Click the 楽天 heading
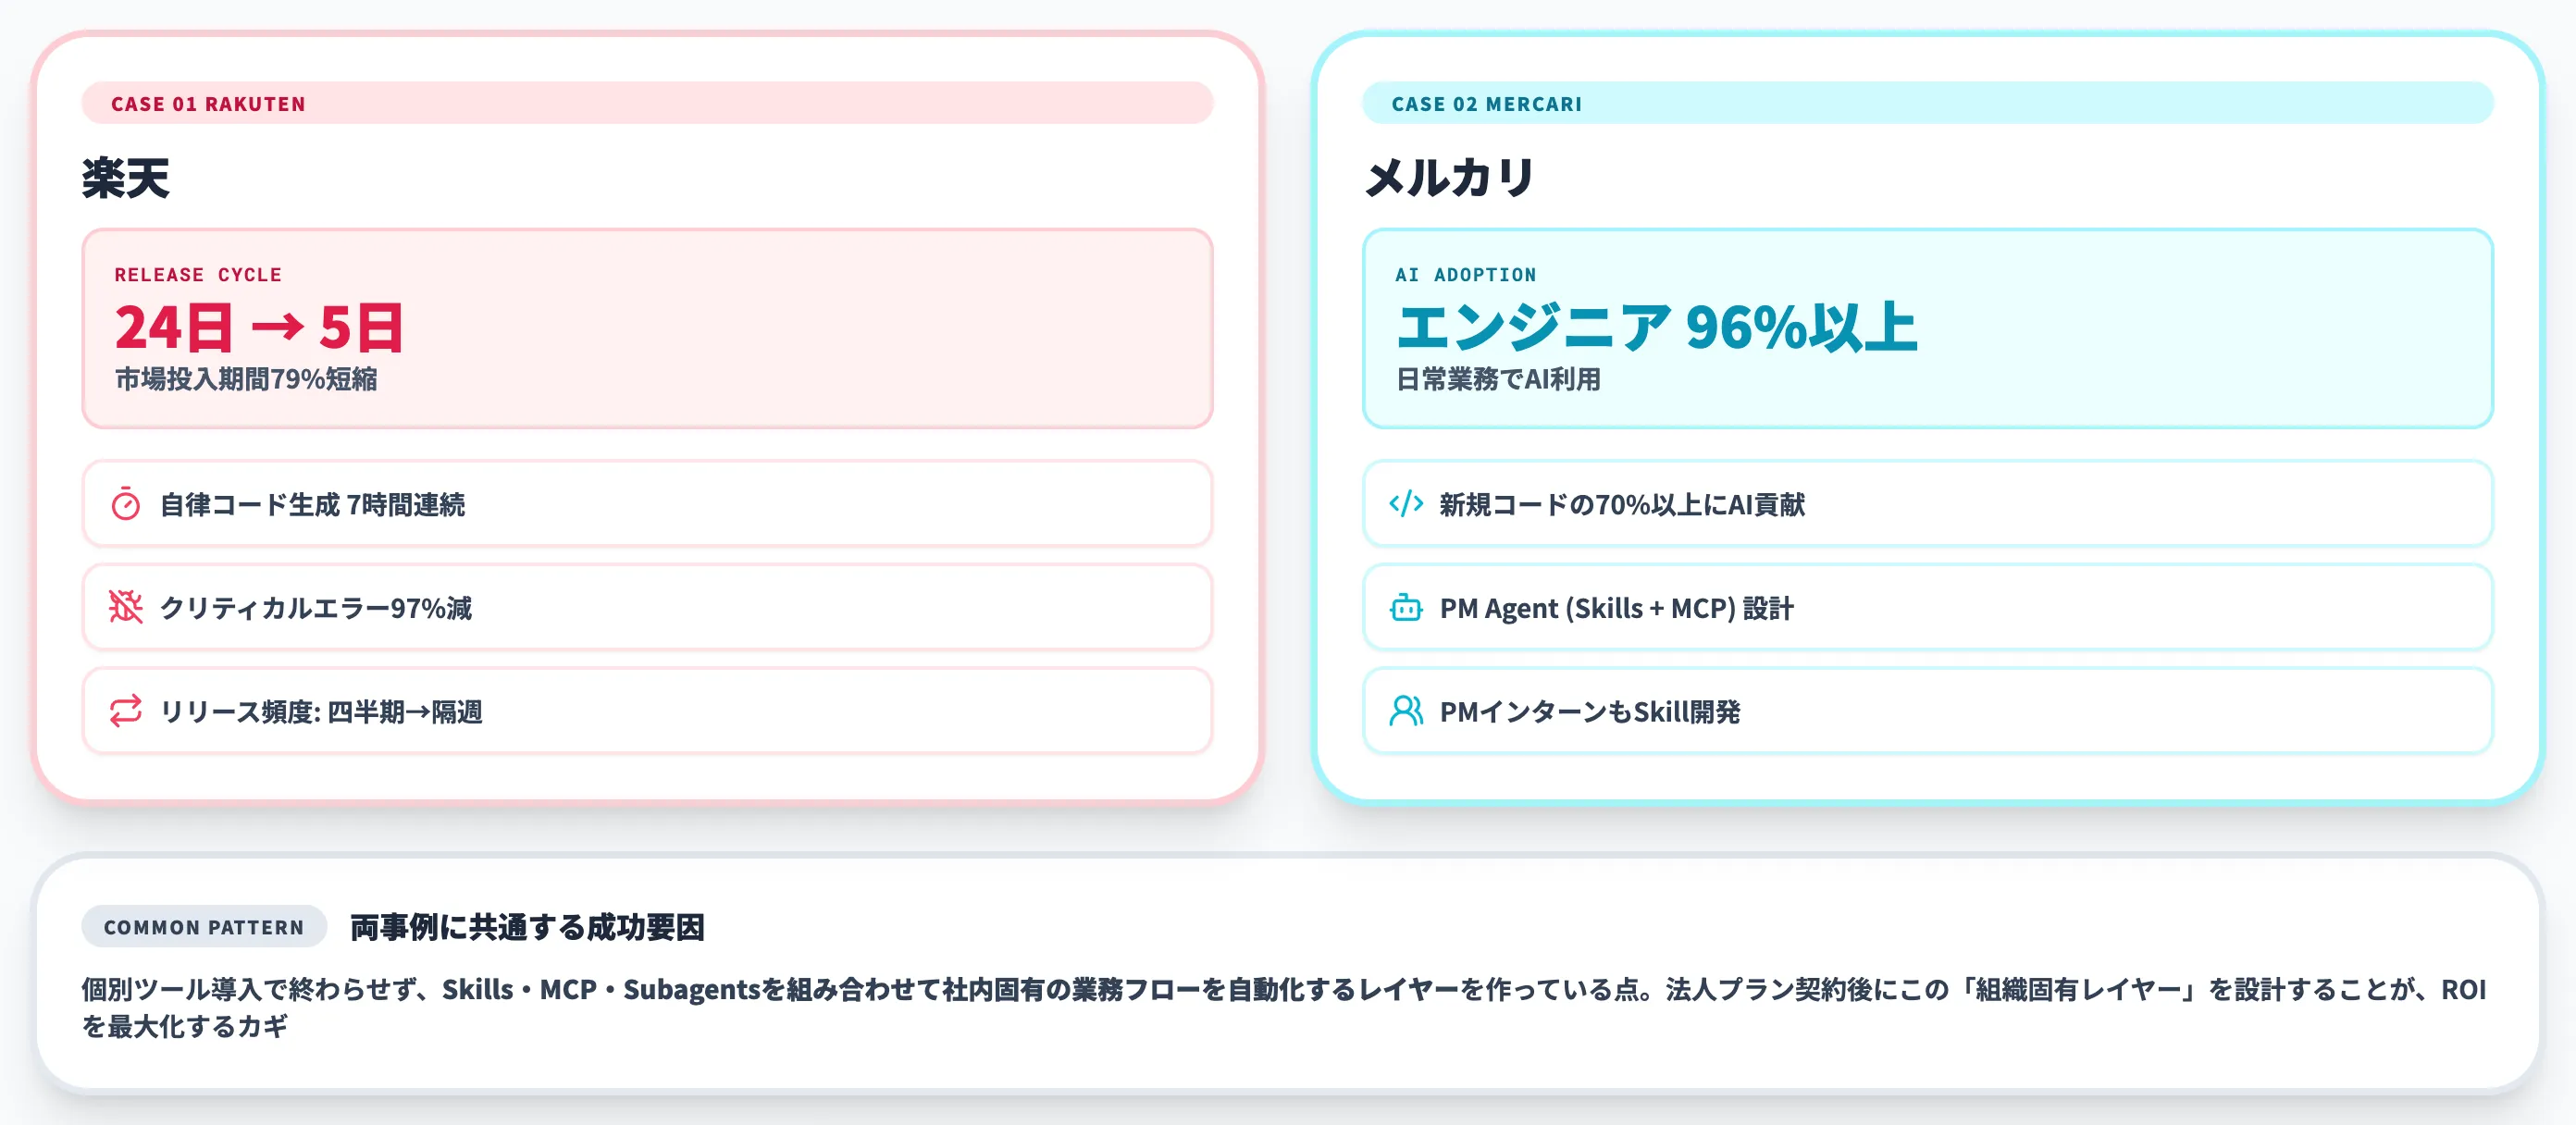The height and width of the screenshot is (1125, 2576). [126, 178]
